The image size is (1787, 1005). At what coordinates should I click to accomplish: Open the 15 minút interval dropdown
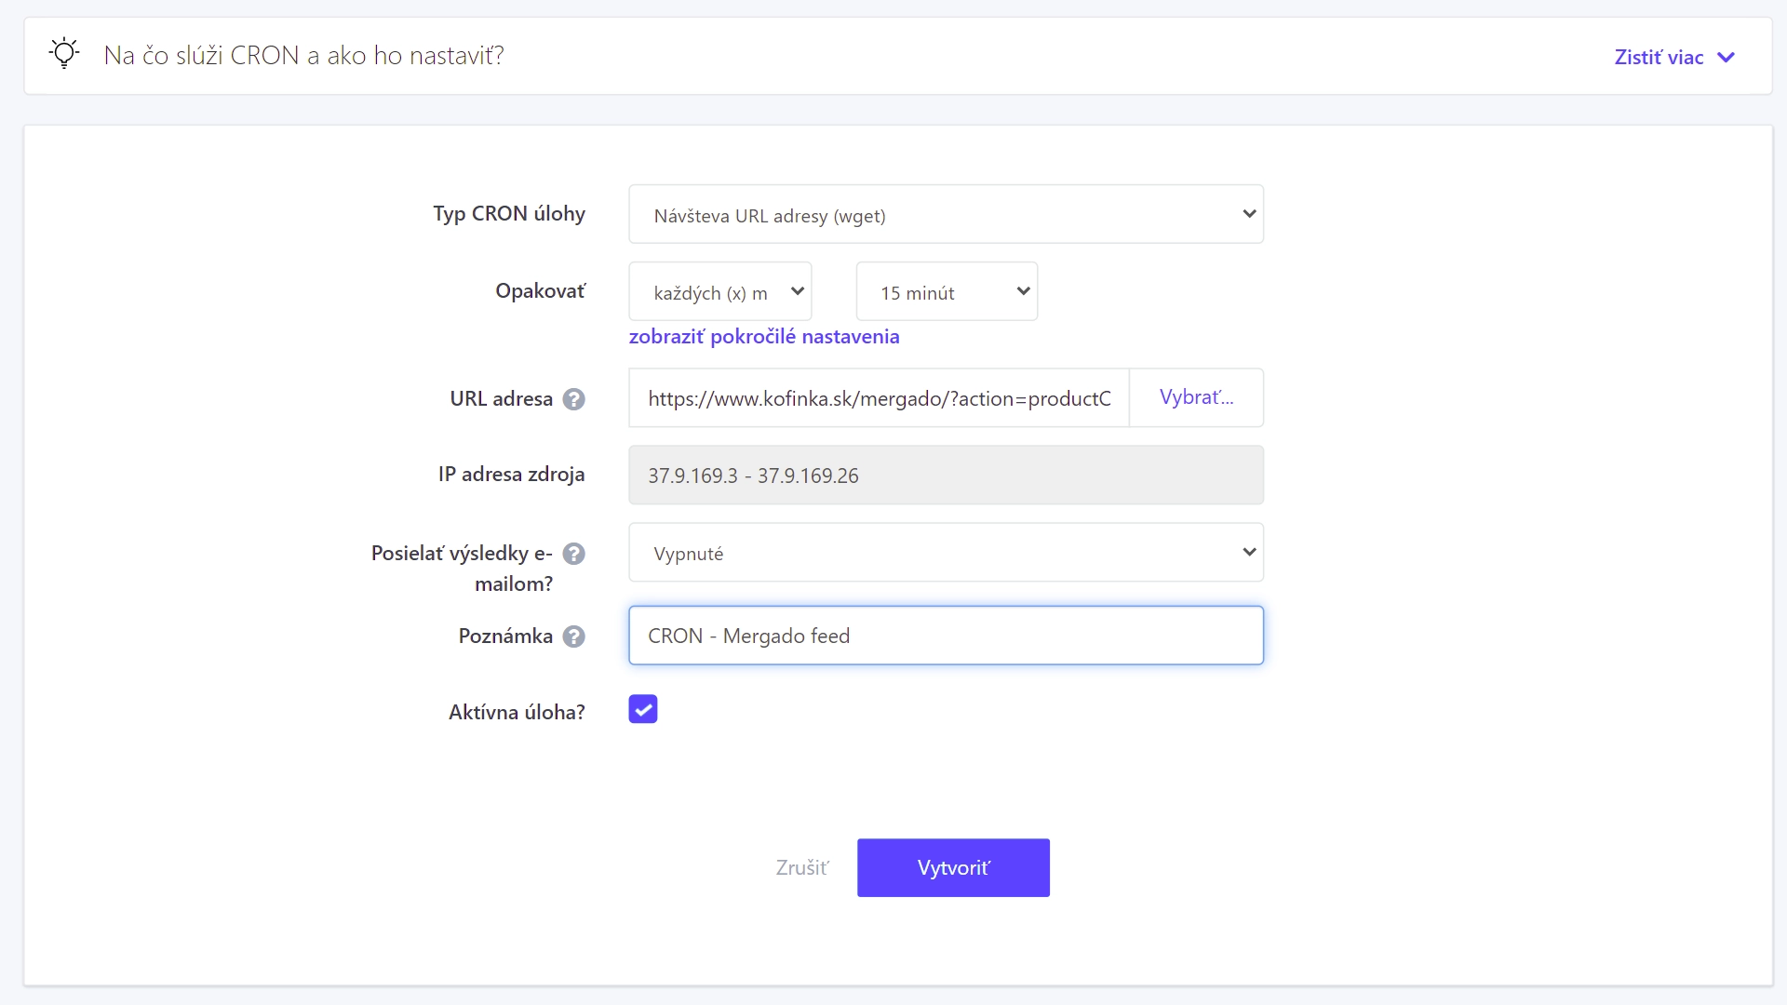(947, 291)
